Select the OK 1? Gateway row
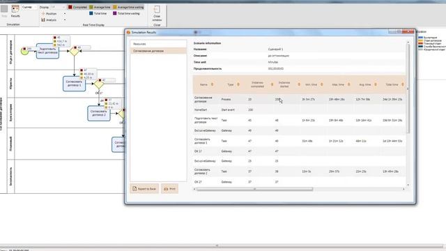 [299, 151]
